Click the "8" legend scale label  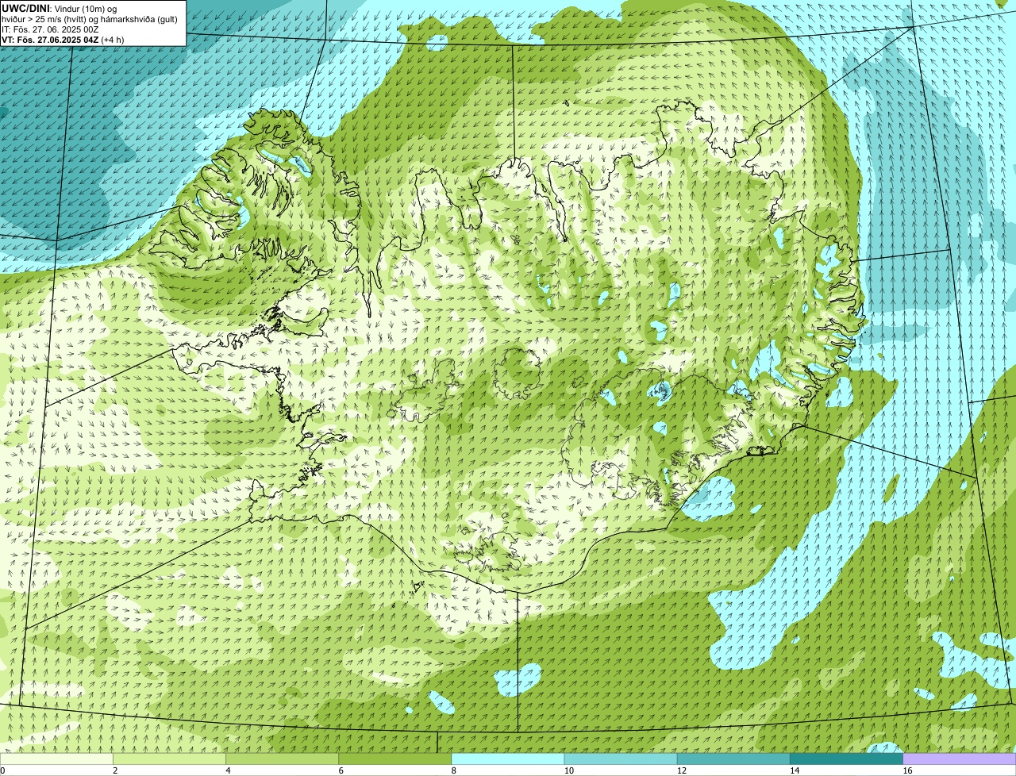coord(454,770)
